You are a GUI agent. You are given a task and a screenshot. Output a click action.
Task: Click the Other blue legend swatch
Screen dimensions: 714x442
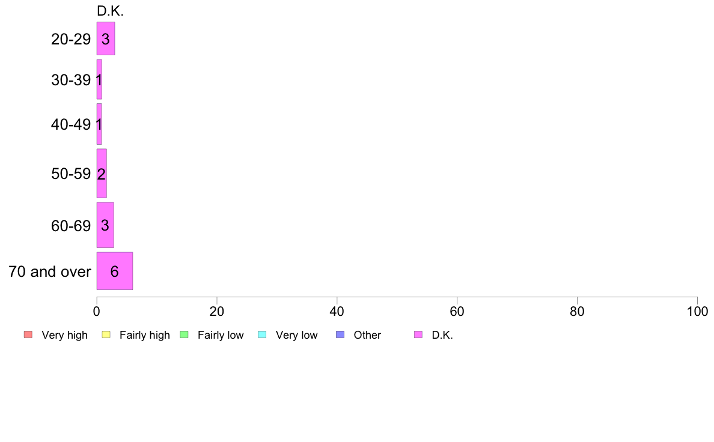click(340, 335)
